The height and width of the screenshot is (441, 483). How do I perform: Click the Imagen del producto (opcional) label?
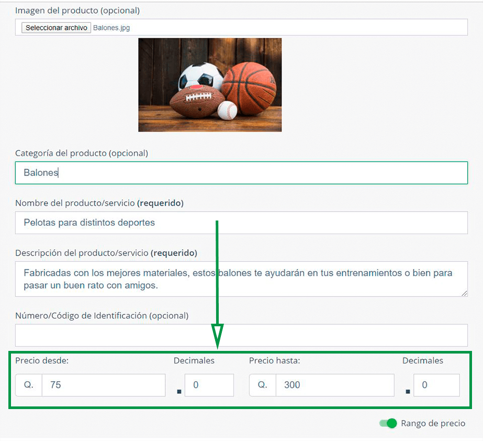tap(77, 10)
